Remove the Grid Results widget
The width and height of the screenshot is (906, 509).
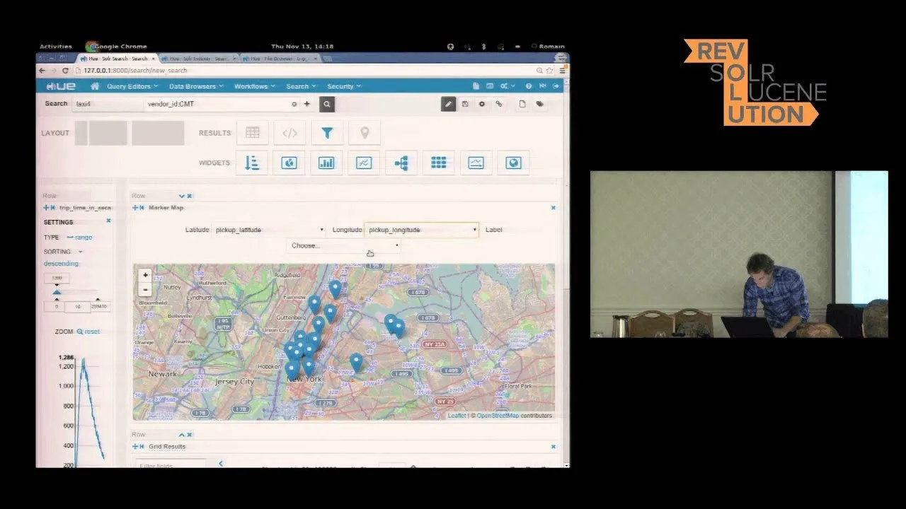tap(553, 447)
